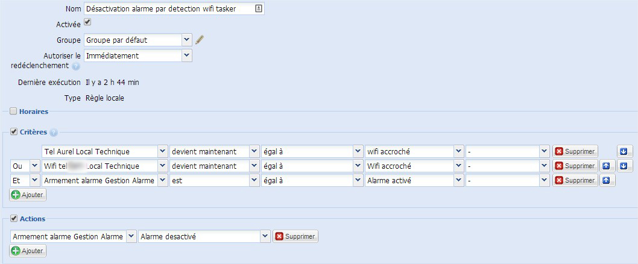Open the Alarme desactivé action dropdown
The image size is (638, 264).
[204, 236]
